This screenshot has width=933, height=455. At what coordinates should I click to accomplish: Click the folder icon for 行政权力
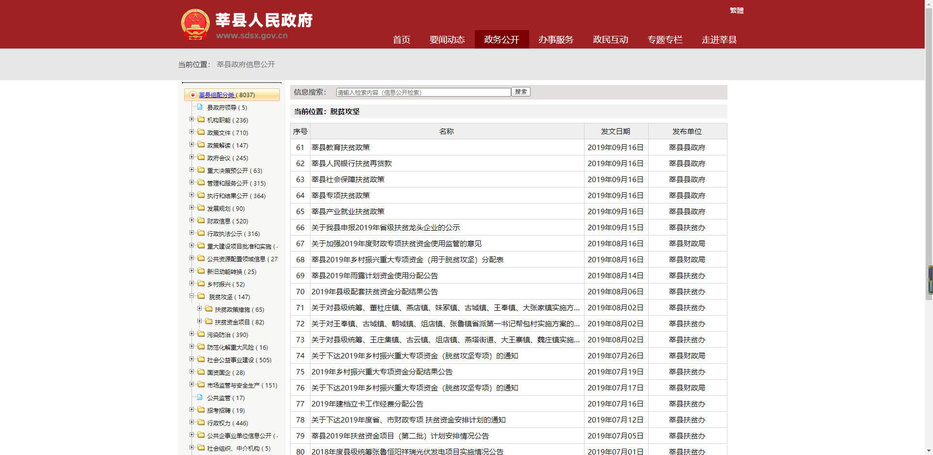click(x=201, y=422)
